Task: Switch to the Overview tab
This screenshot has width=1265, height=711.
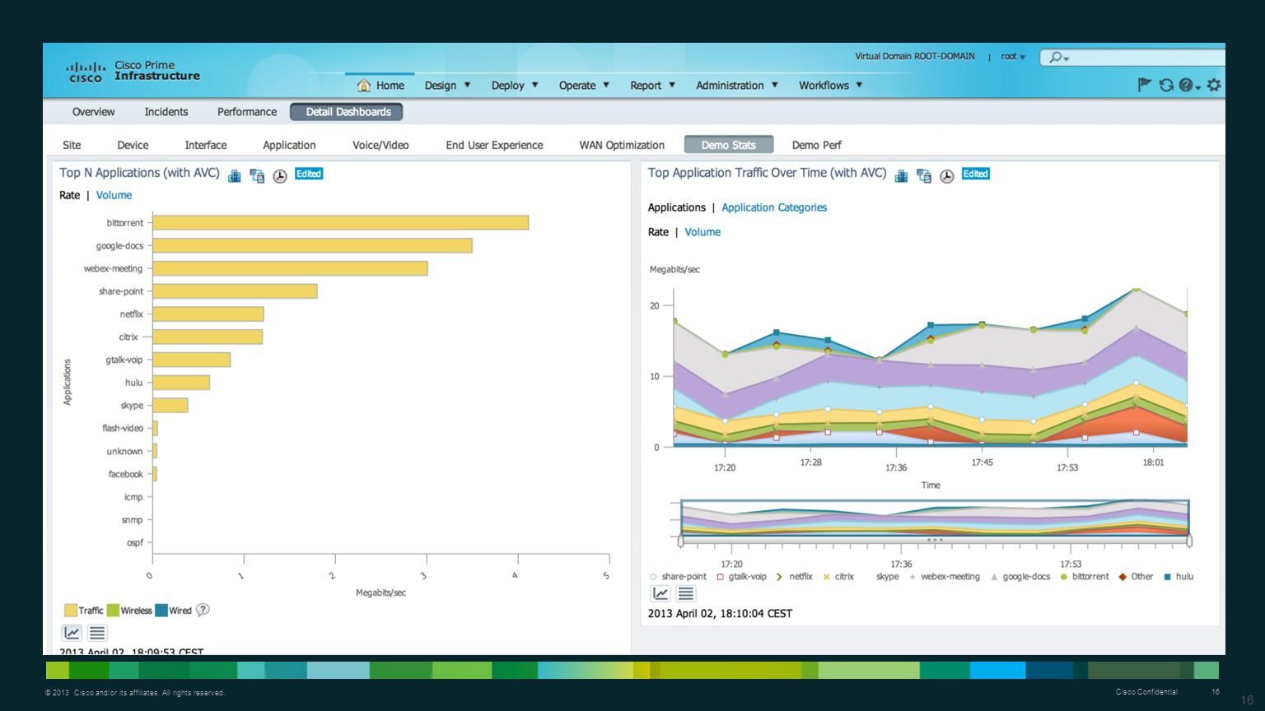Action: click(x=93, y=112)
